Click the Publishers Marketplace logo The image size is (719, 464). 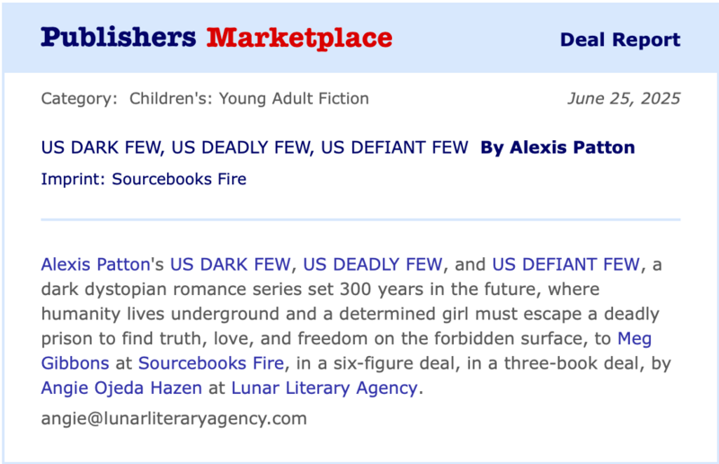pyautogui.click(x=216, y=38)
